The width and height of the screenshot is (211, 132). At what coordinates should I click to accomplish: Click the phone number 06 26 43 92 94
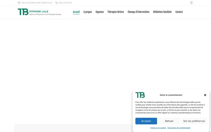pos(65,3)
